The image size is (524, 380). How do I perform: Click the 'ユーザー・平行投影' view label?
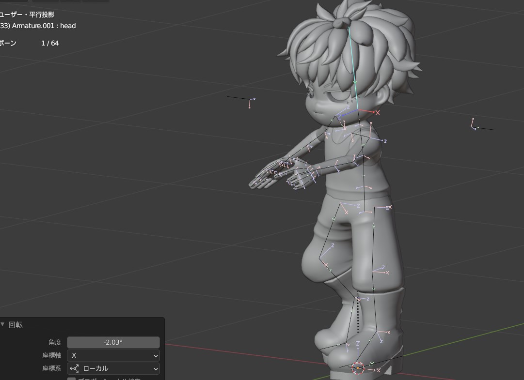[x=27, y=15]
